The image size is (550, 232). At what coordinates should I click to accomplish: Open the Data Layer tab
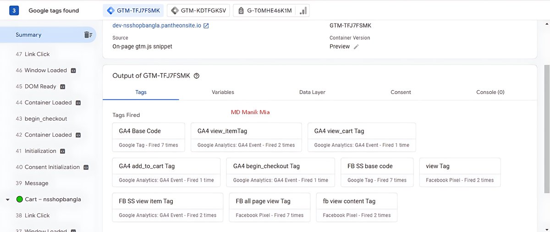tap(312, 92)
